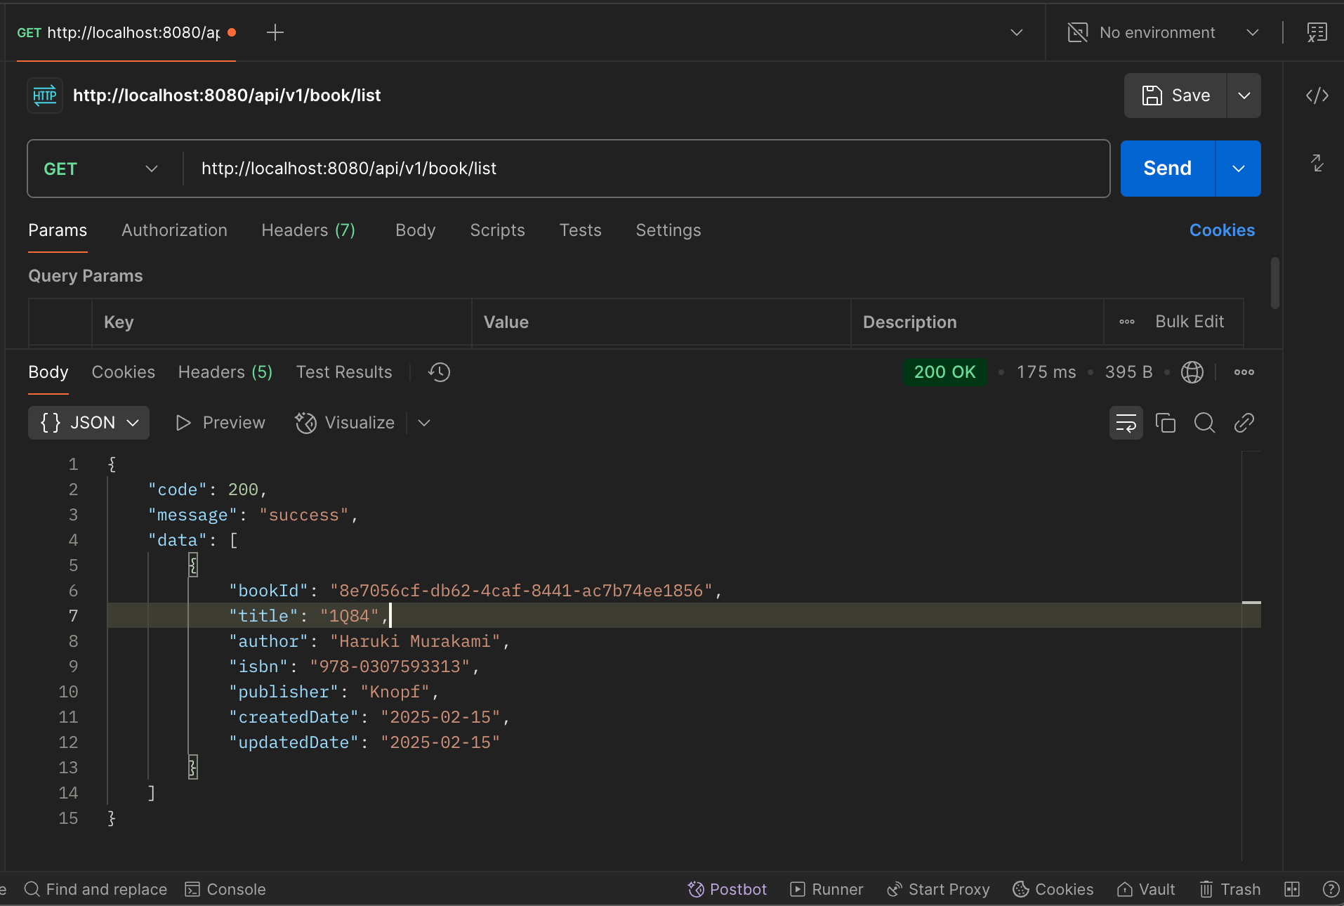Open response history clock icon
Screen dimensions: 1344x906
tap(440, 372)
